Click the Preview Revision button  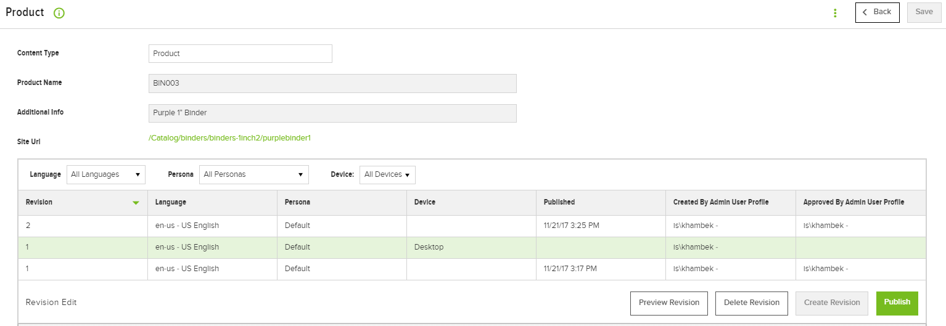coord(669,303)
